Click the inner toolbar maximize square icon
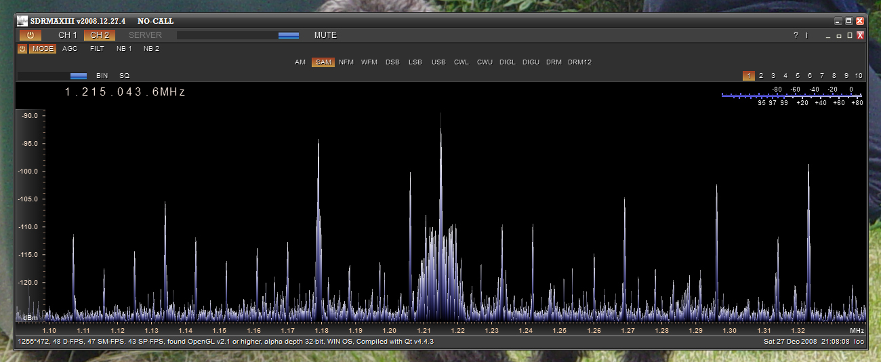 click(850, 35)
